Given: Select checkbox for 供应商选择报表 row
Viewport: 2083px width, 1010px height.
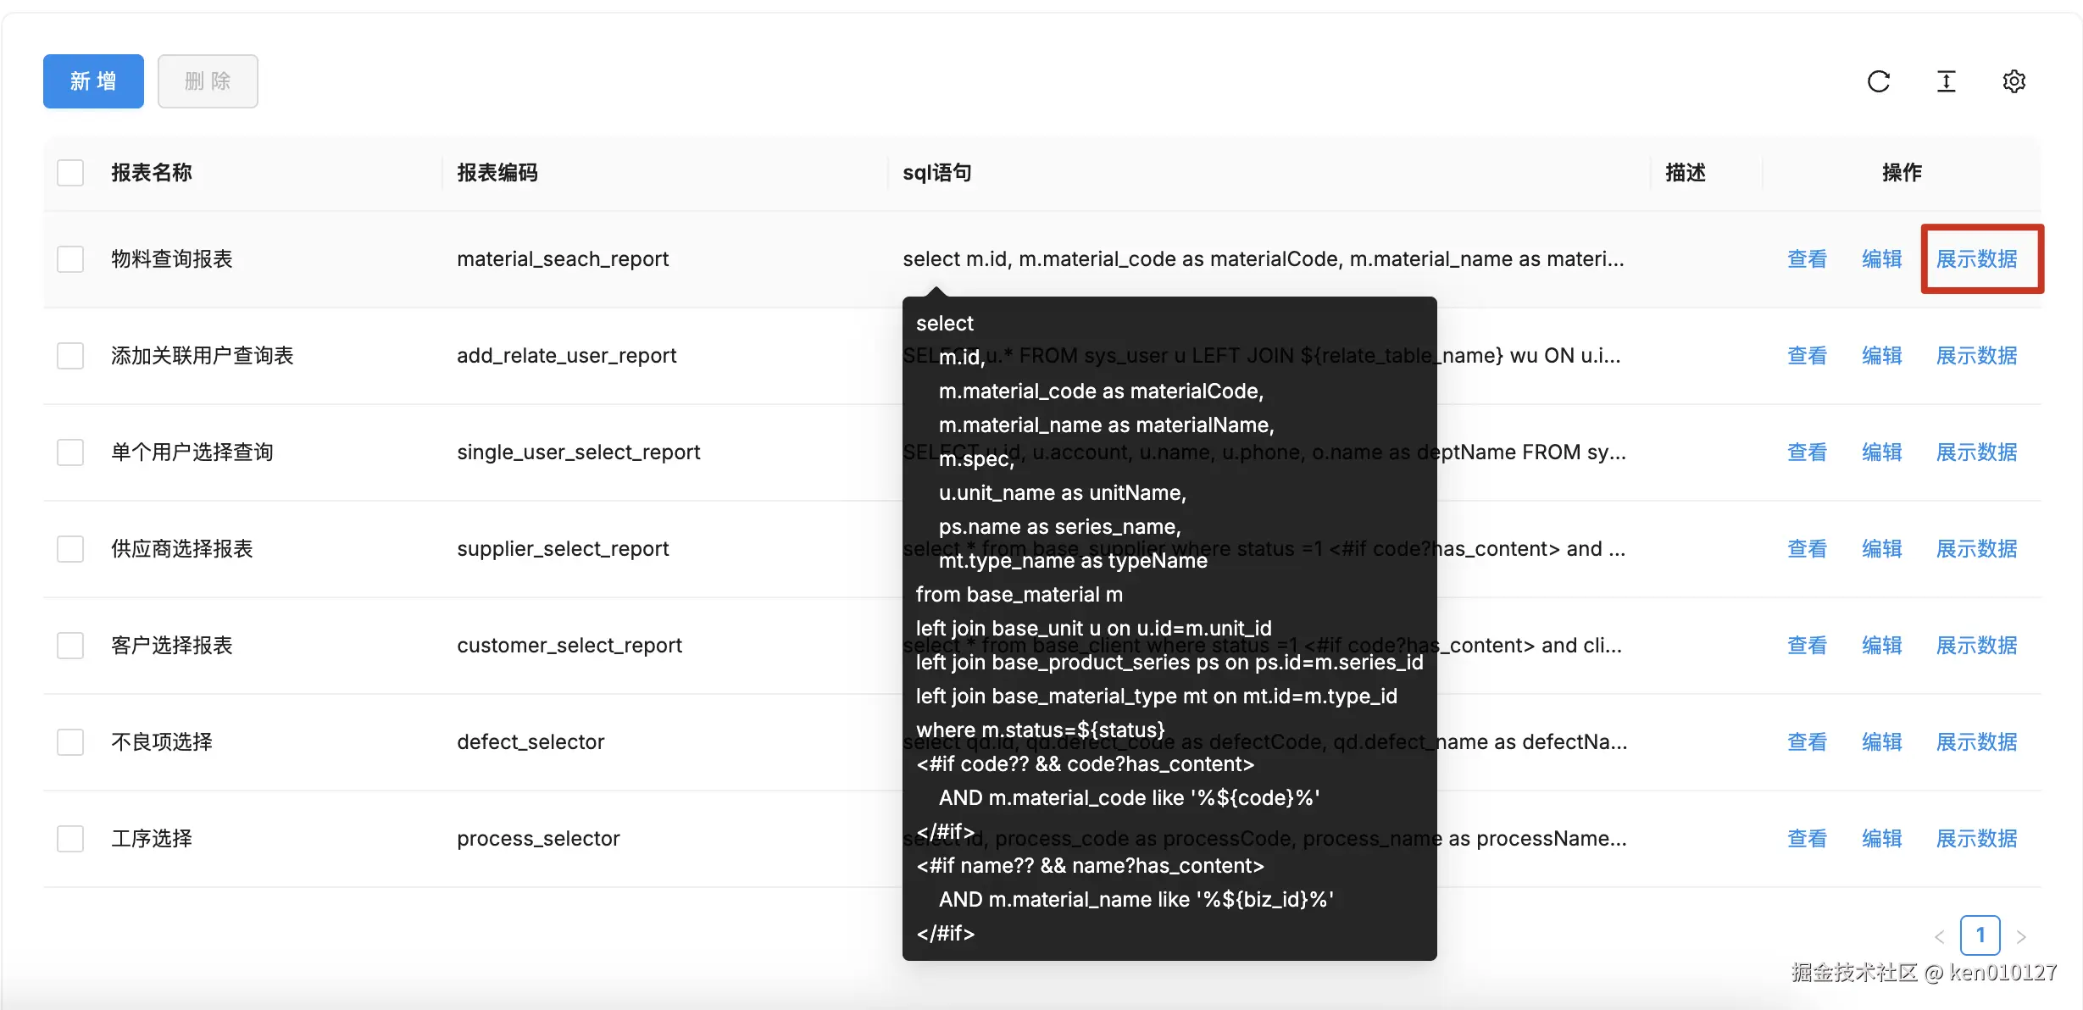Looking at the screenshot, I should tap(70, 549).
